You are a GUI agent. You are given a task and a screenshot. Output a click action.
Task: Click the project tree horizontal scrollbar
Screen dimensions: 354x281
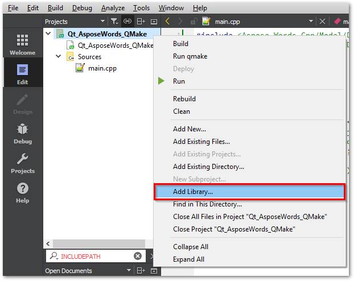pos(97,243)
